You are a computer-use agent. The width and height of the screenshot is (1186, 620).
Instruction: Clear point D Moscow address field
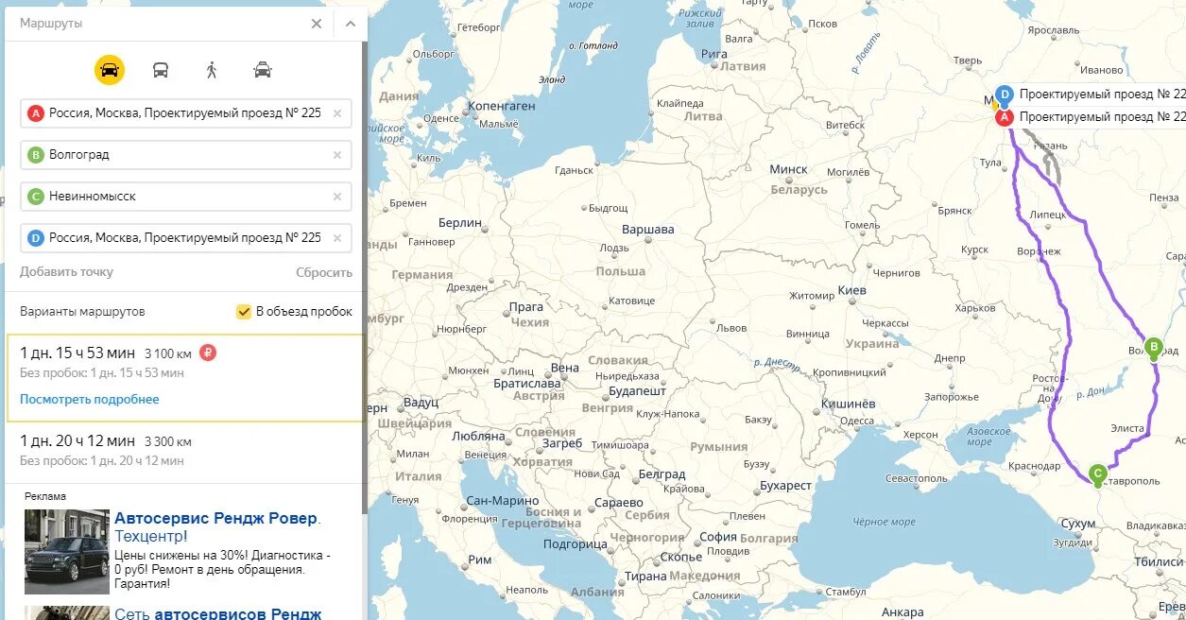tap(337, 238)
